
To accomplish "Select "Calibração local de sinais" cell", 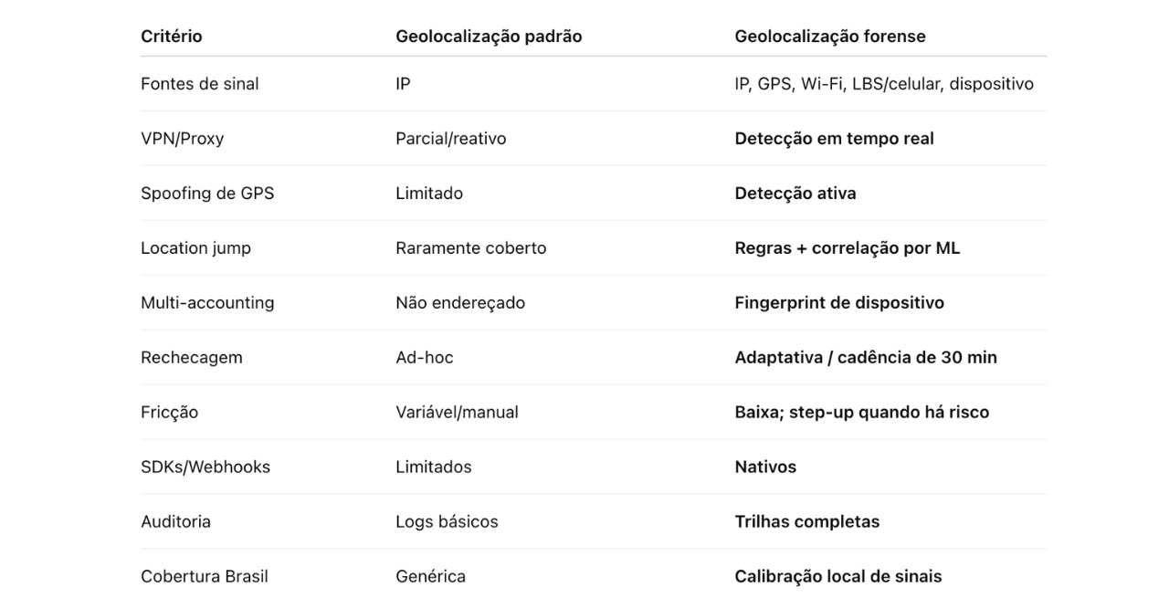I will pos(837,577).
